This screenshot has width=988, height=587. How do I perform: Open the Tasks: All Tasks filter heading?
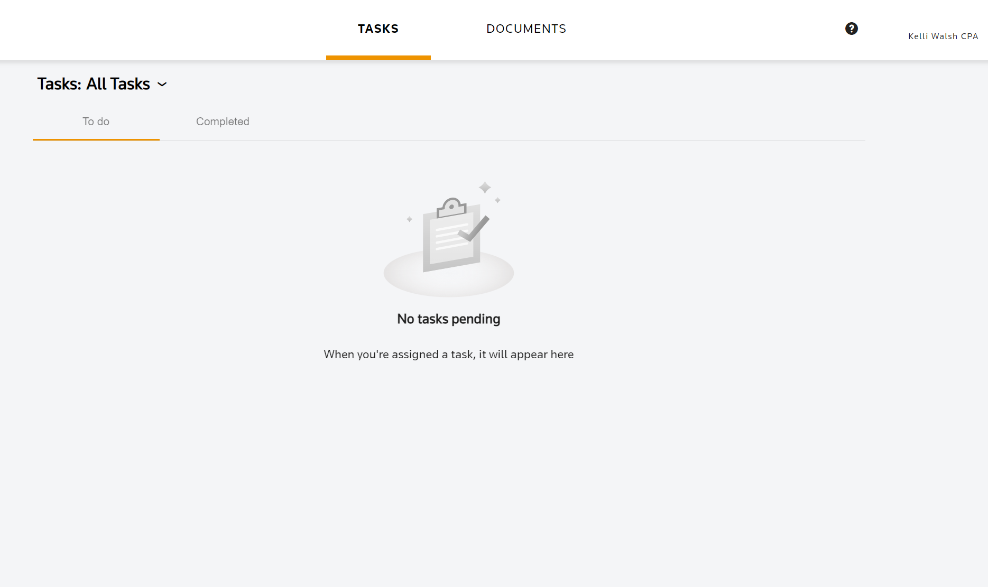94,84
